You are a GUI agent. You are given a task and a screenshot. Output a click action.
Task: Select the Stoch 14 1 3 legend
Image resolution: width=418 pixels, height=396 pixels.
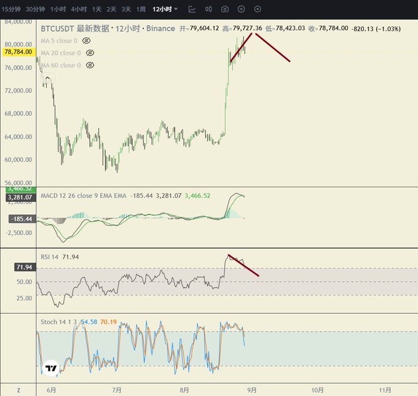point(58,322)
